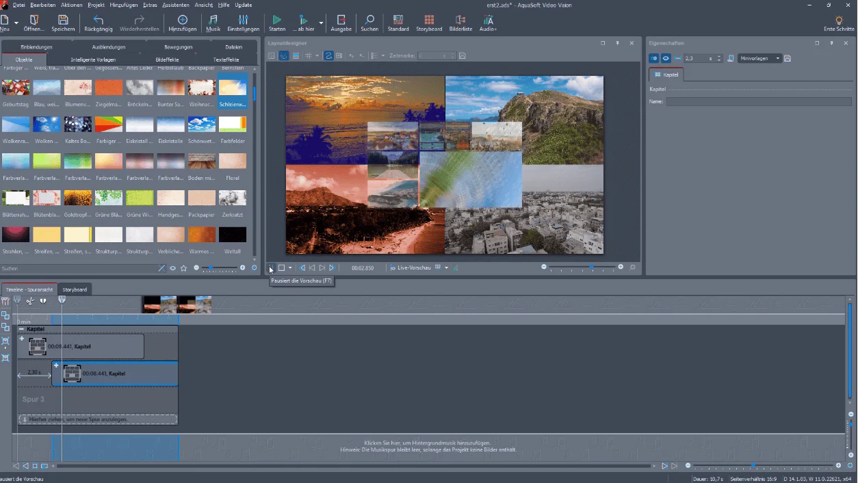Adjust the preview zoom slider

tap(582, 267)
